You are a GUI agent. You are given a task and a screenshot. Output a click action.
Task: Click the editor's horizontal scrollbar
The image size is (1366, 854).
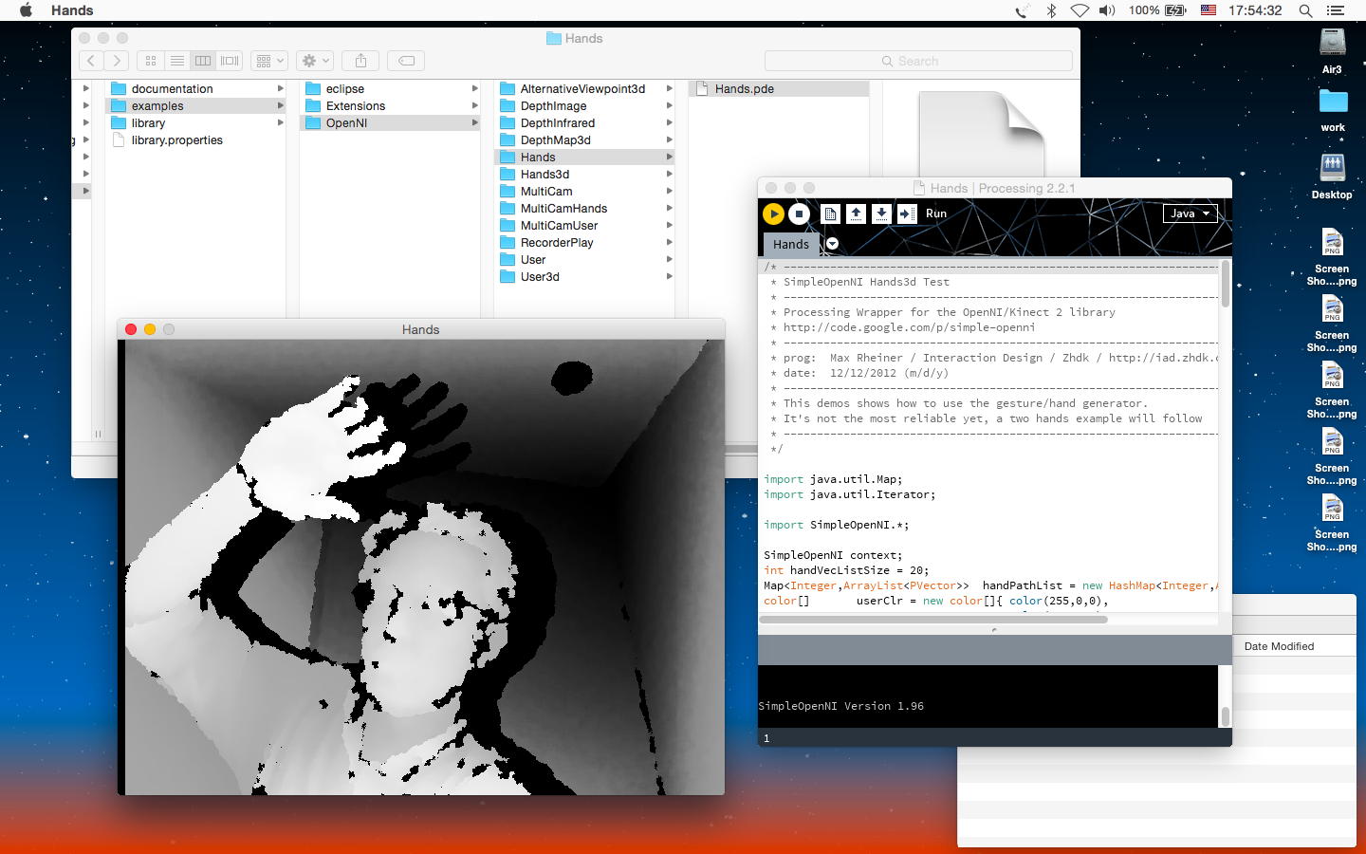[933, 620]
